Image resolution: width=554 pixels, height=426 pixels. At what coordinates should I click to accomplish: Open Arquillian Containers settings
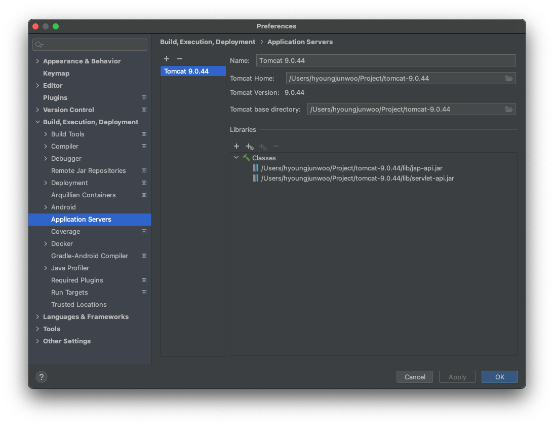(84, 195)
